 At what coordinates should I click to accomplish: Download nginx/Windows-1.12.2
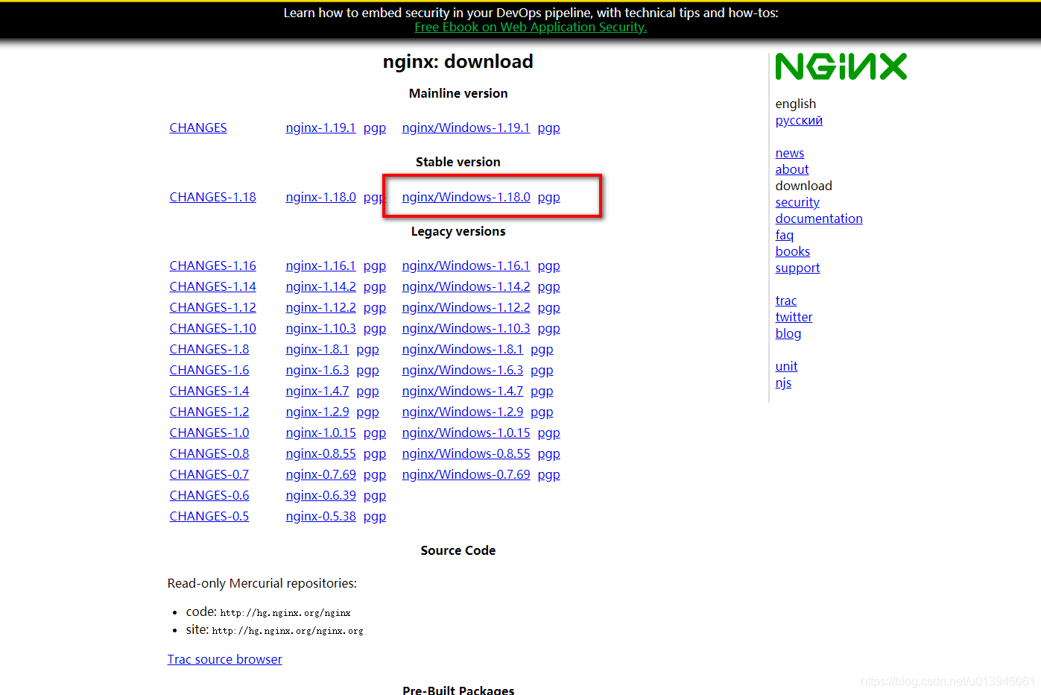[466, 307]
